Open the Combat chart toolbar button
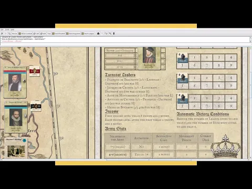 coord(25,34)
